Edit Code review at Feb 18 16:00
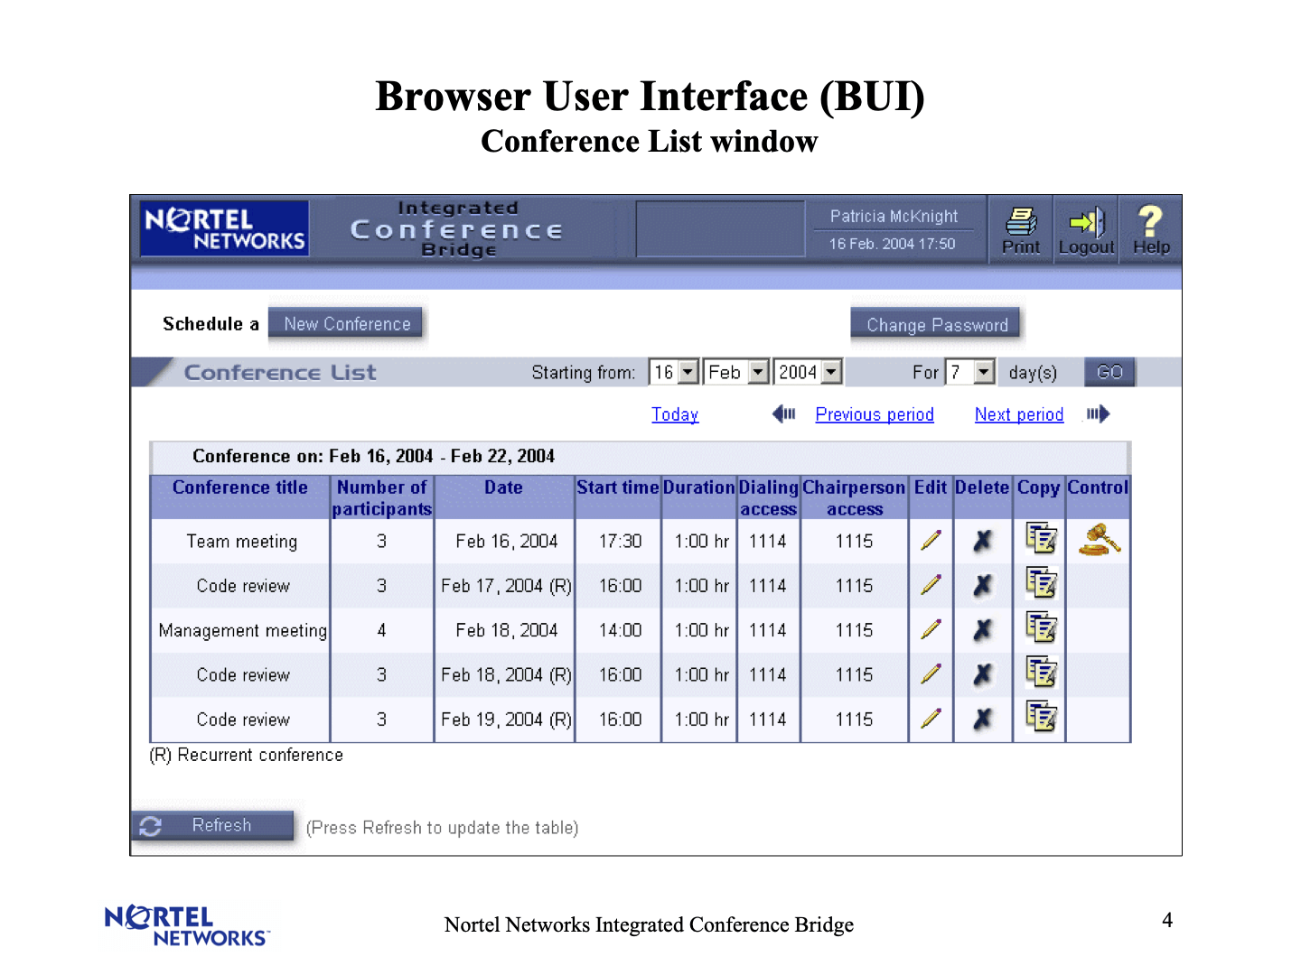This screenshot has height=975, width=1301. coord(931,673)
